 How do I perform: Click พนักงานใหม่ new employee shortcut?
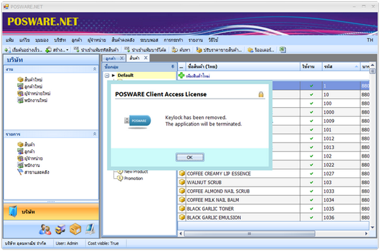[32, 100]
